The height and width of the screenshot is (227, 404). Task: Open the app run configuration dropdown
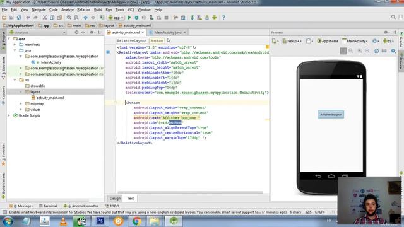pos(116,18)
